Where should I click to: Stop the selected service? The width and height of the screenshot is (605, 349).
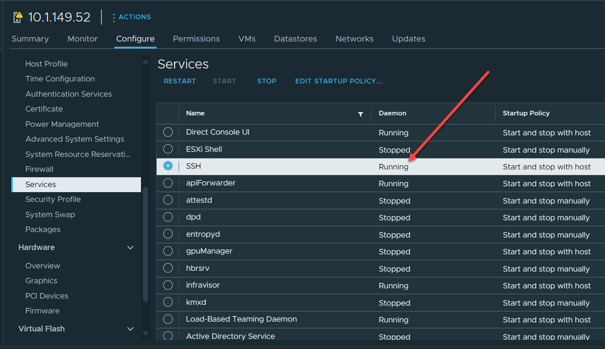point(267,81)
